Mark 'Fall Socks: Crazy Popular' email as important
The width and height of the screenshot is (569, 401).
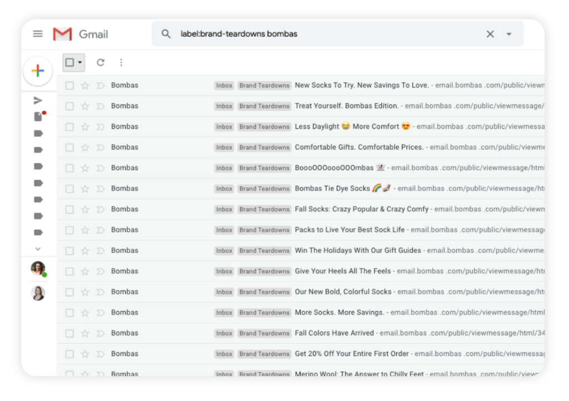(x=101, y=210)
